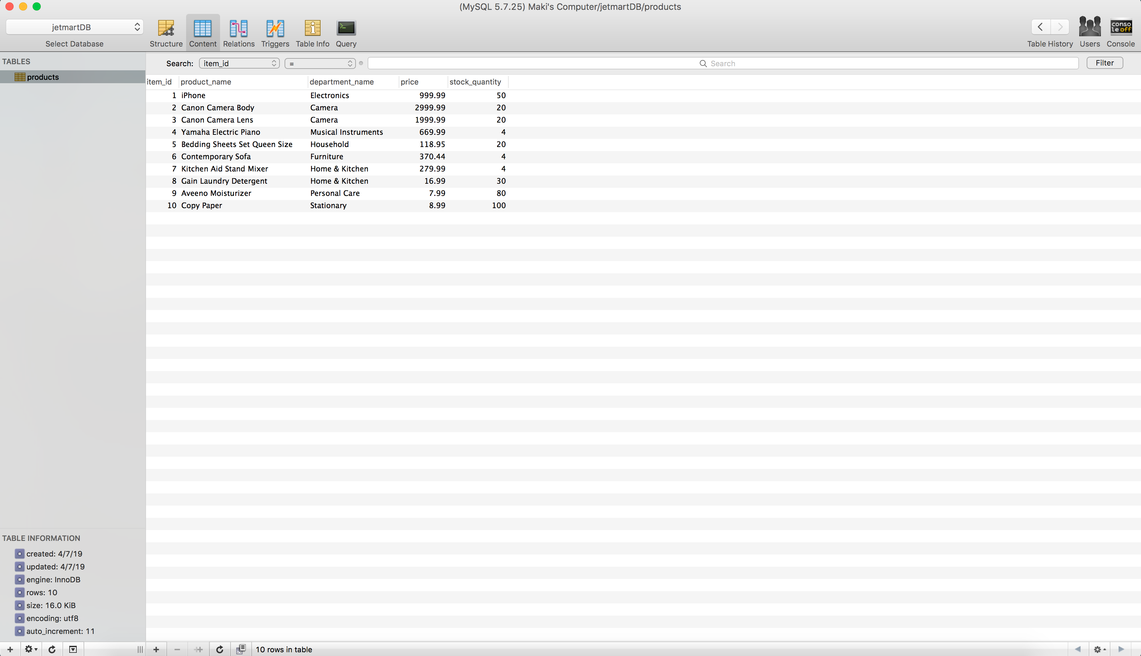Screen dimensions: 1141x656
Task: Toggle the table information pane
Action: [73, 649]
